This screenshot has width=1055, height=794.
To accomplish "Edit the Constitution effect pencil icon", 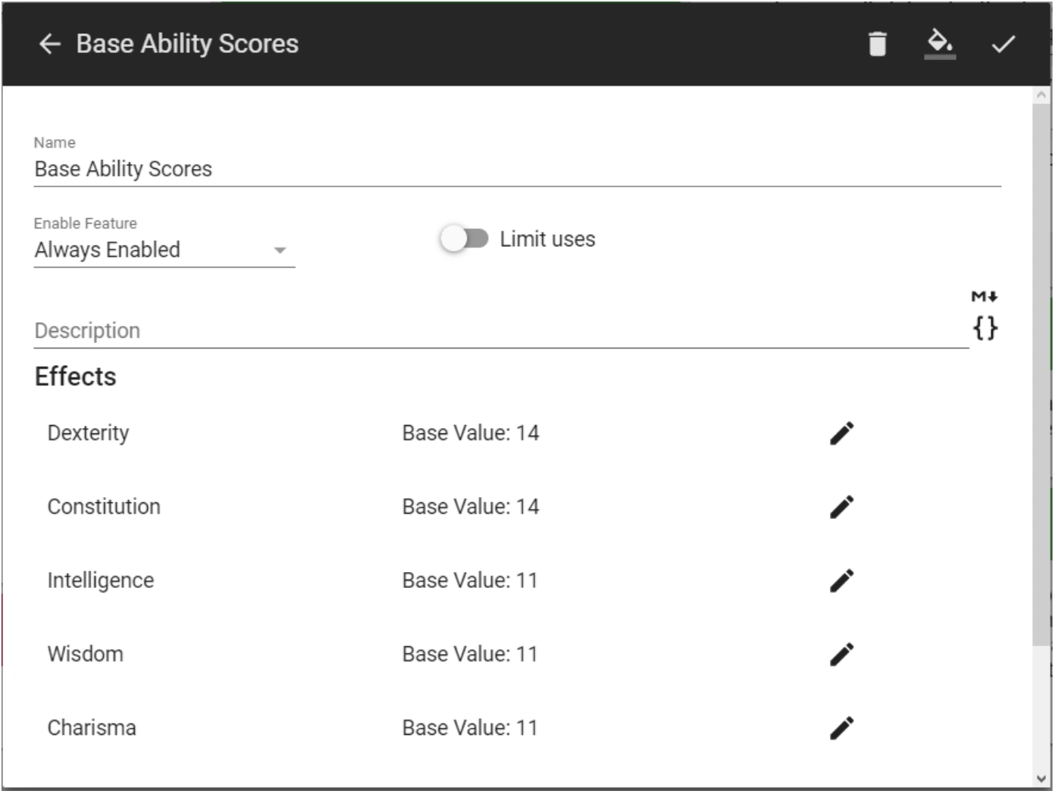I will (x=841, y=507).
